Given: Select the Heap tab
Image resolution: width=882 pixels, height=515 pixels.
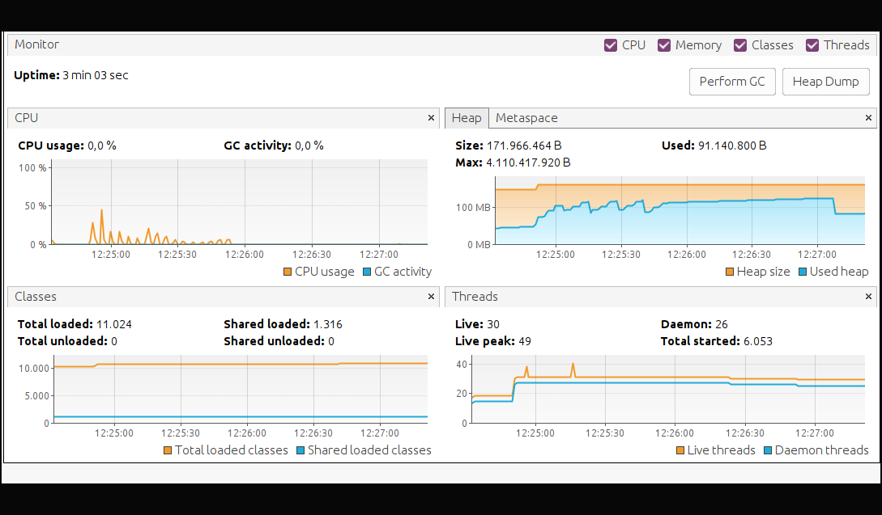Looking at the screenshot, I should click(x=466, y=118).
